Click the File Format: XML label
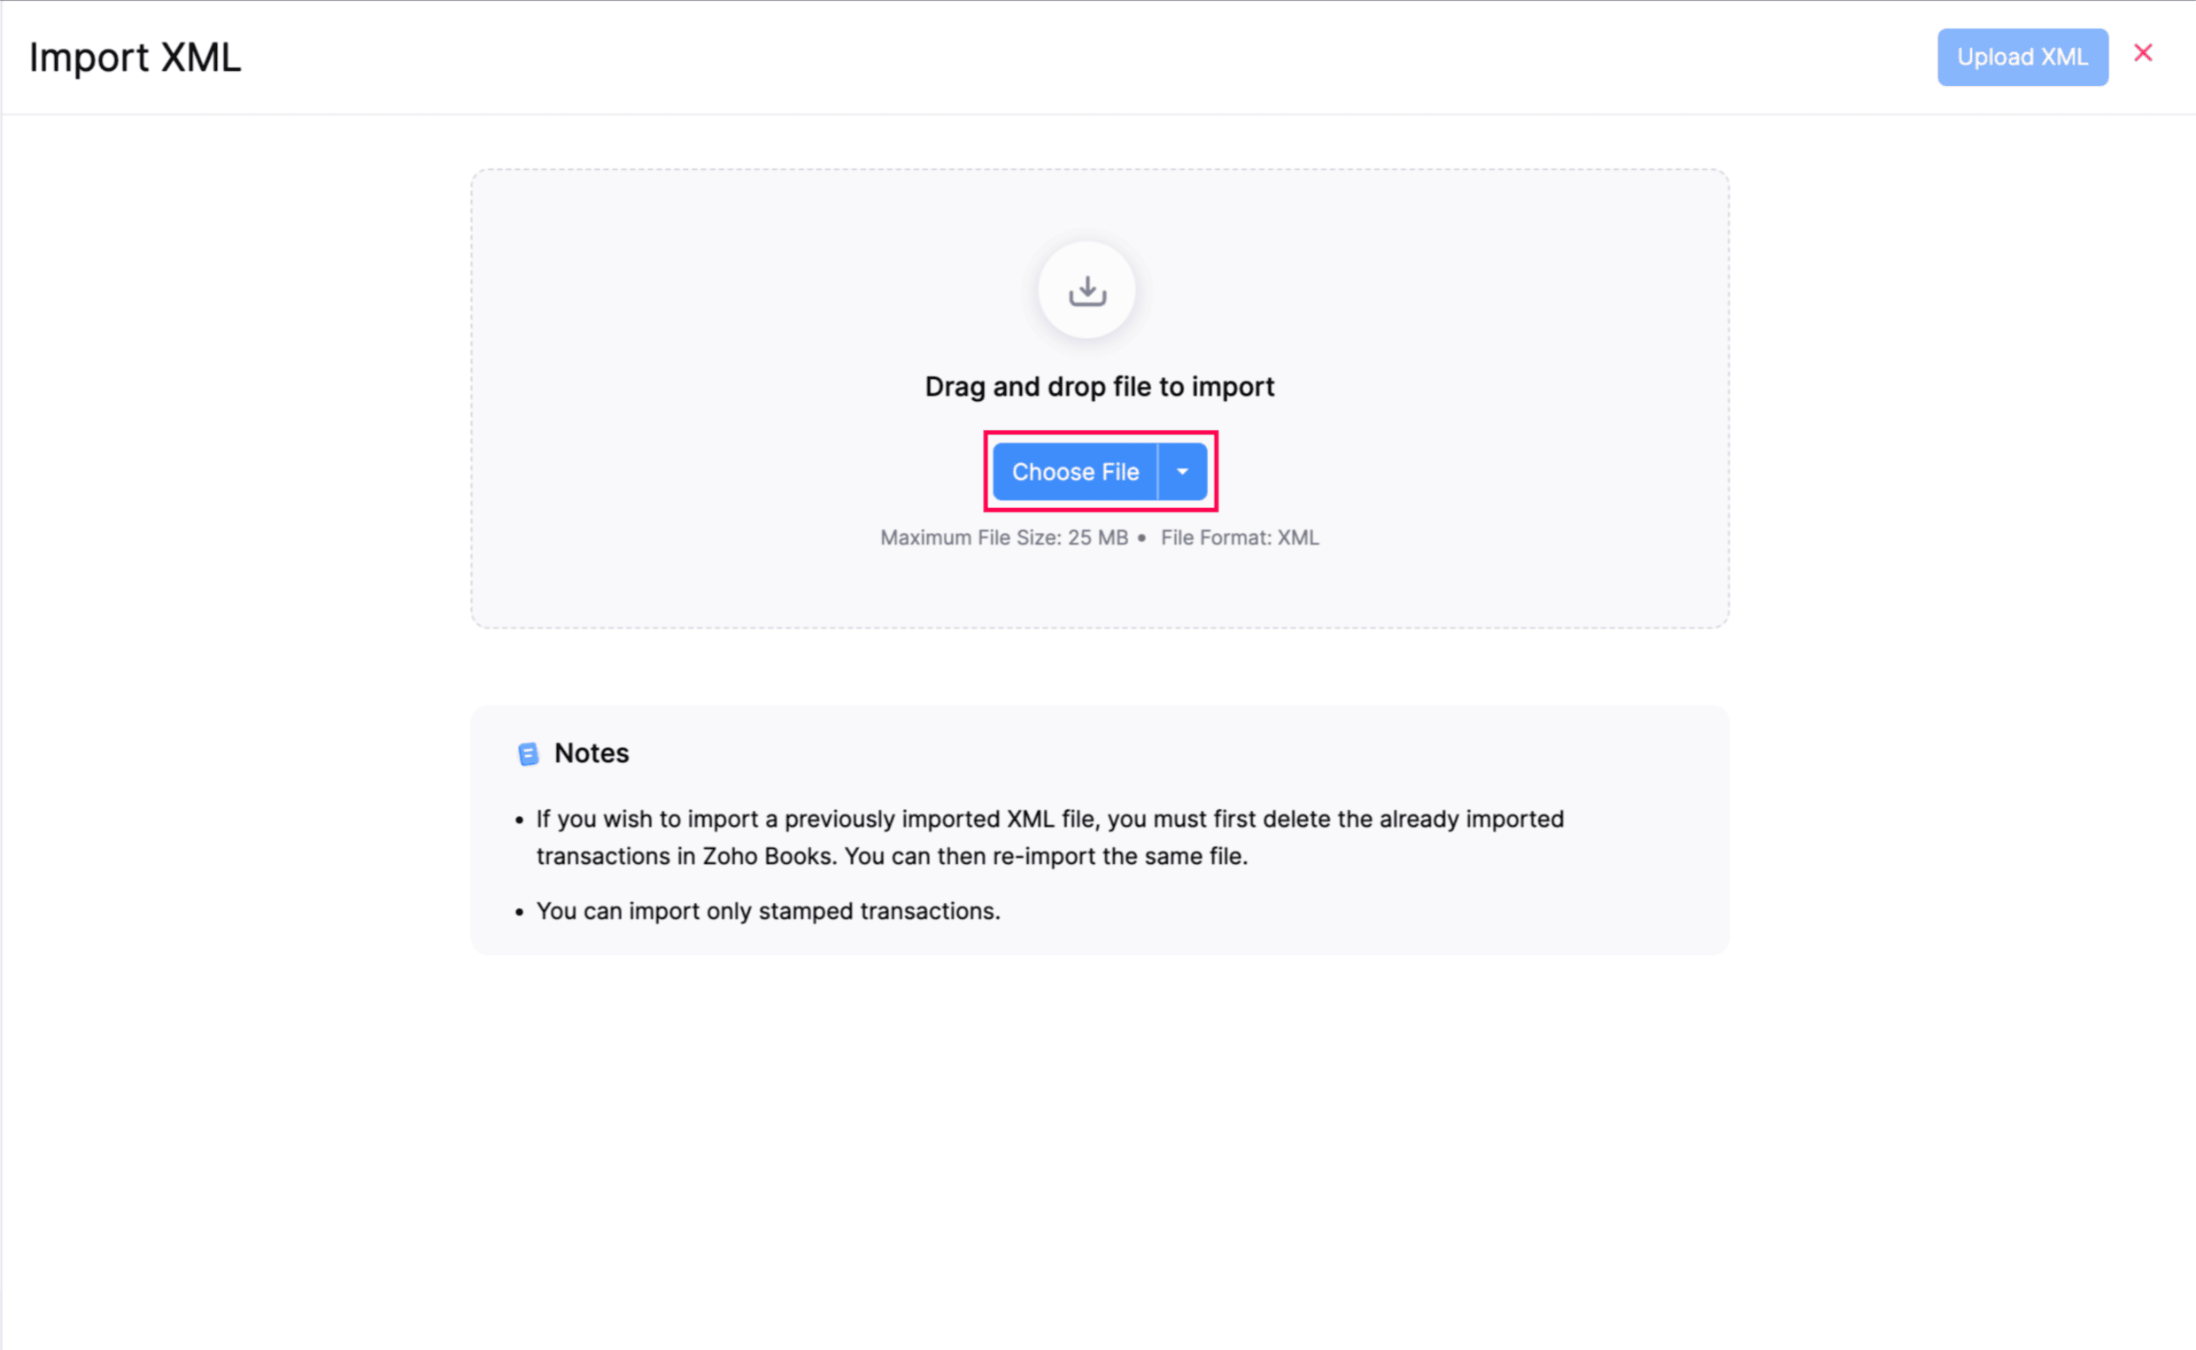Screen dimensions: 2196x1350 pyautogui.click(x=1240, y=537)
